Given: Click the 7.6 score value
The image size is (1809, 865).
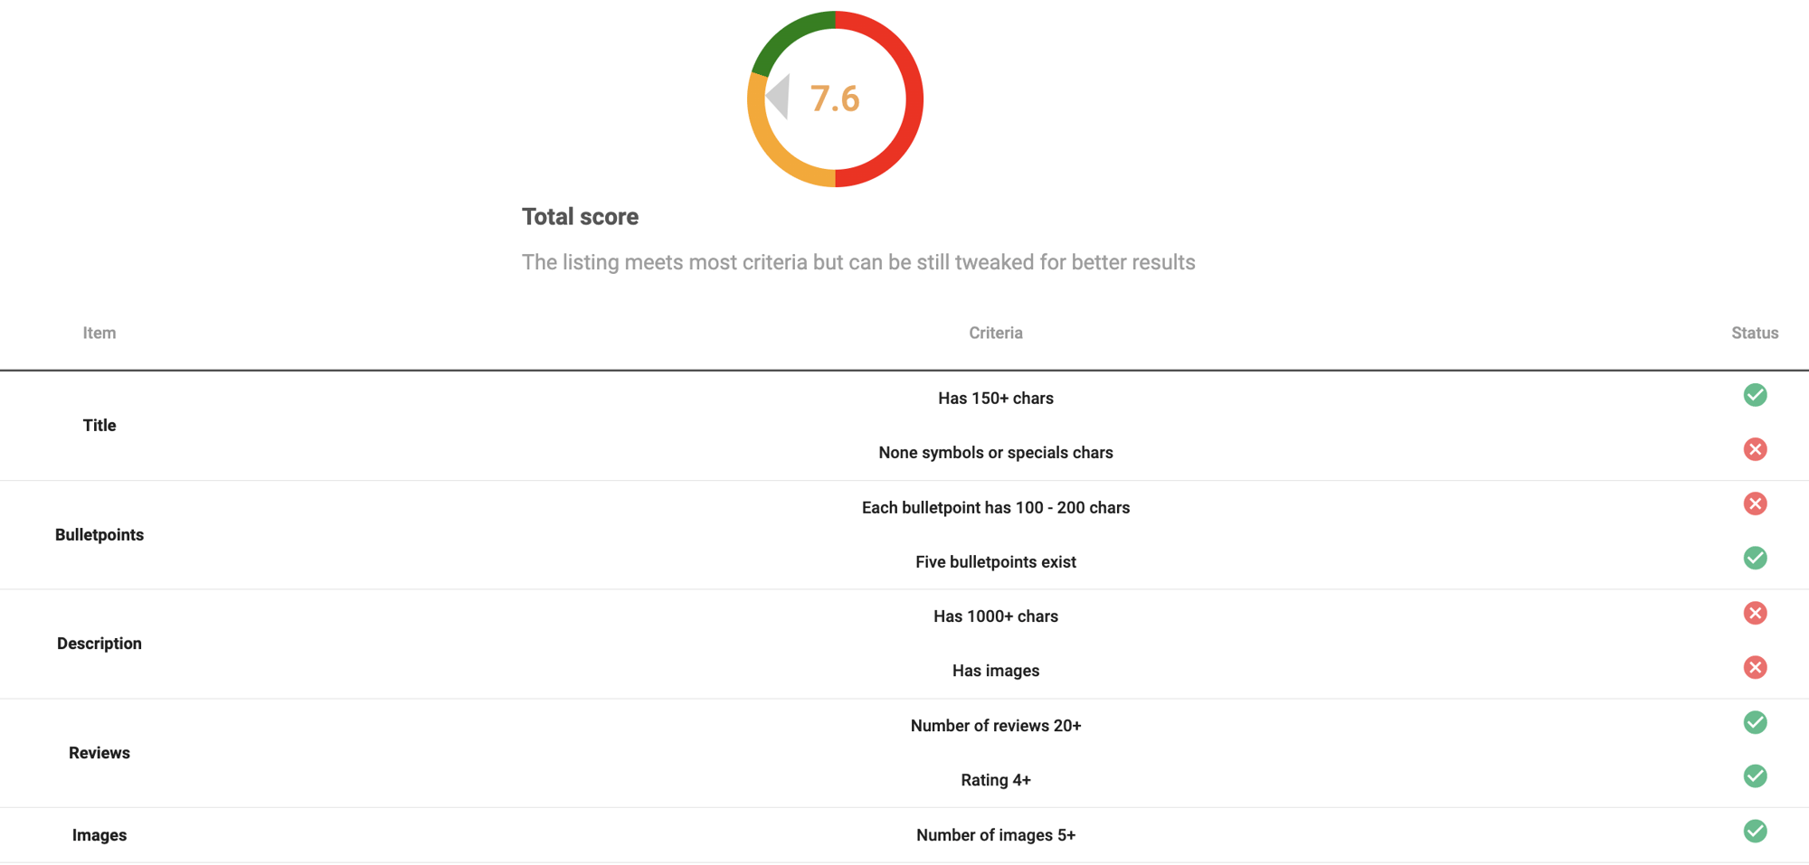Looking at the screenshot, I should 835,99.
